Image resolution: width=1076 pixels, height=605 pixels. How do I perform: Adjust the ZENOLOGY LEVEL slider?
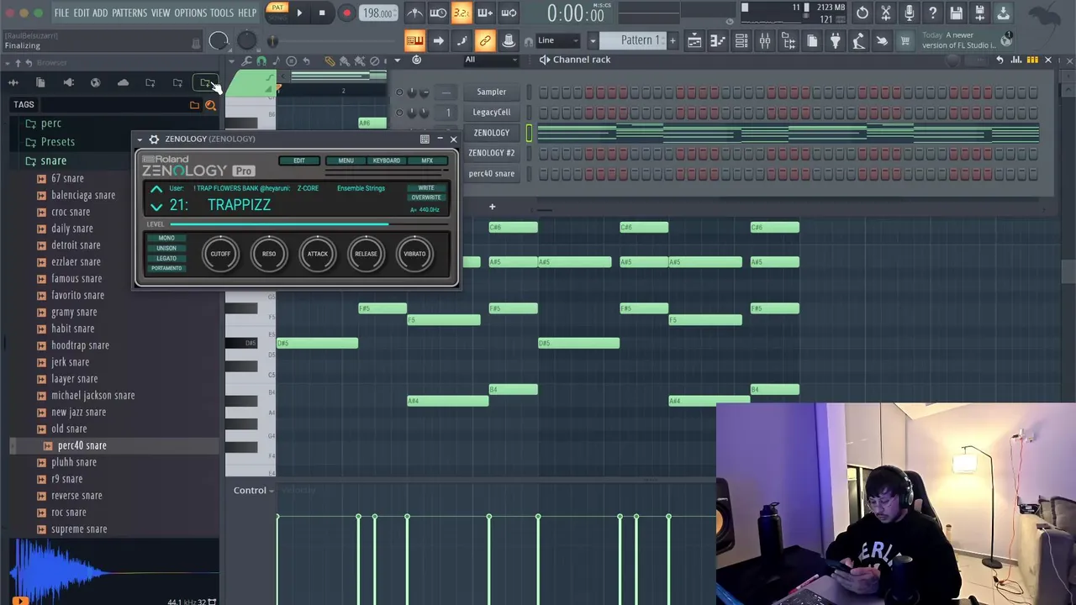[311, 224]
